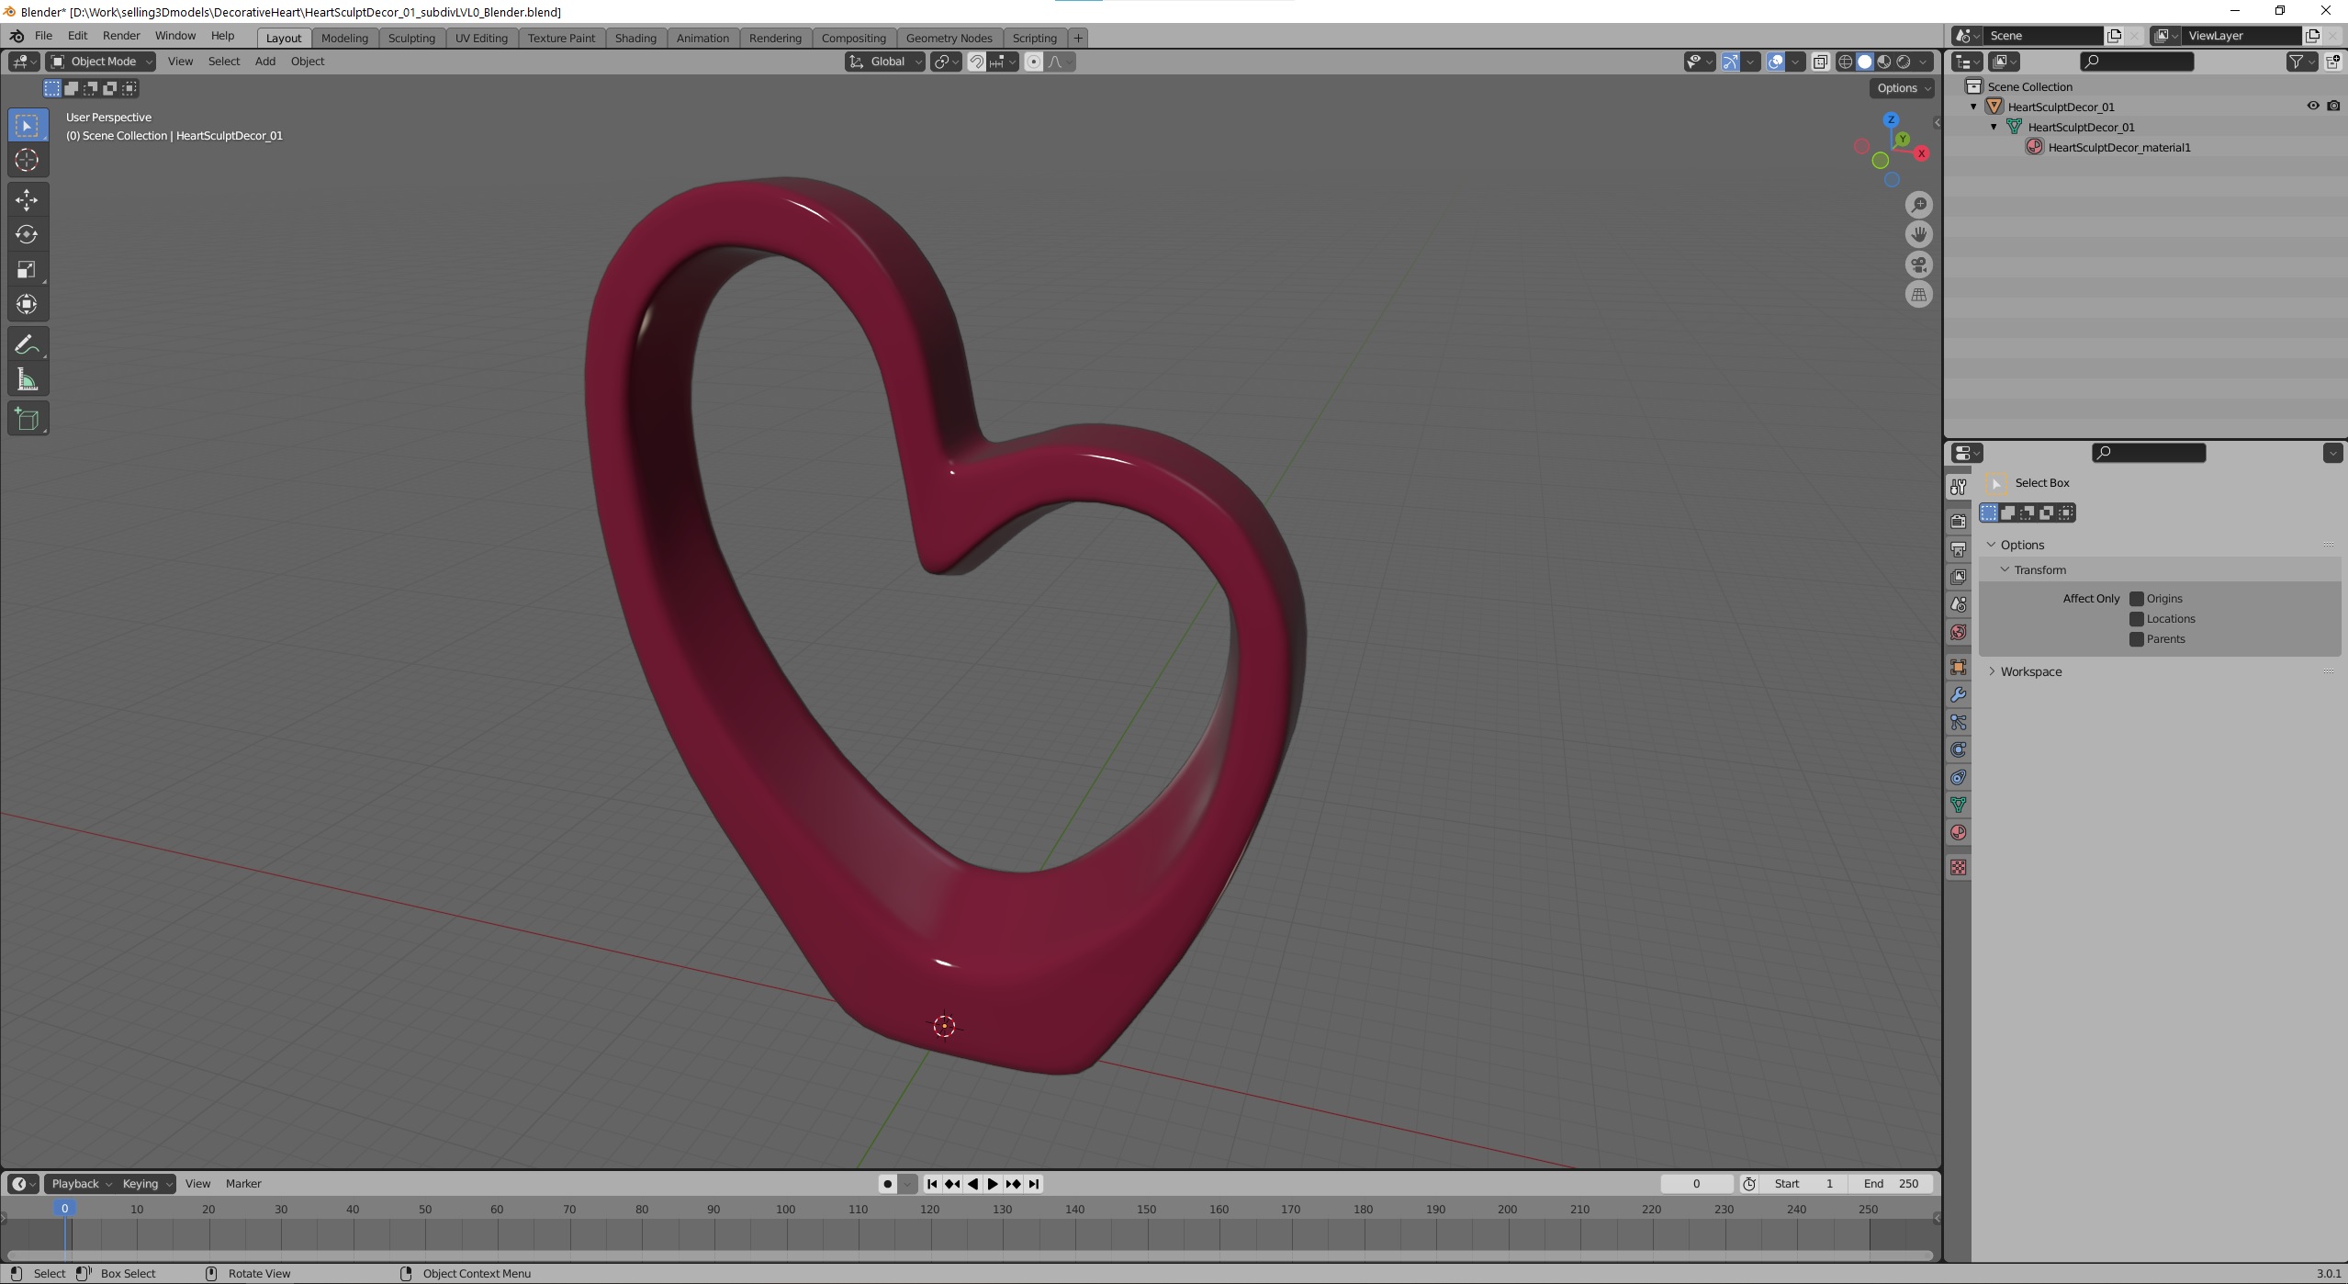Select the Add Cube tool

pos(27,419)
